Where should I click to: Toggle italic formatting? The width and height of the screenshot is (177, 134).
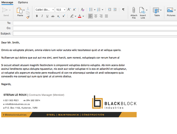[x=42, y=16]
